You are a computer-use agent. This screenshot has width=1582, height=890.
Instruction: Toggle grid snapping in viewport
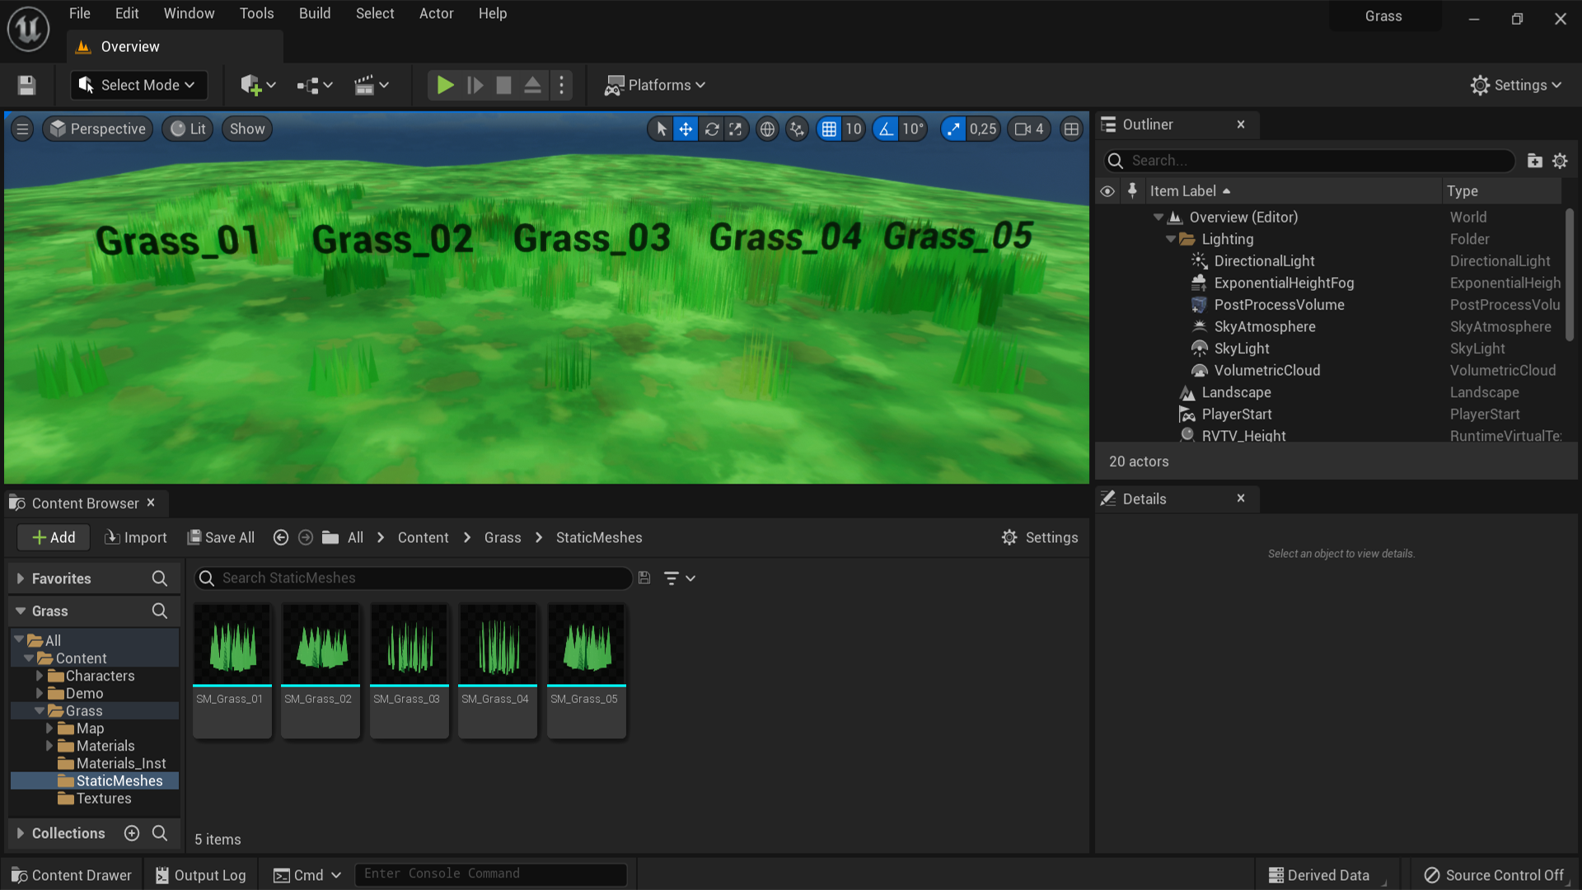[829, 129]
